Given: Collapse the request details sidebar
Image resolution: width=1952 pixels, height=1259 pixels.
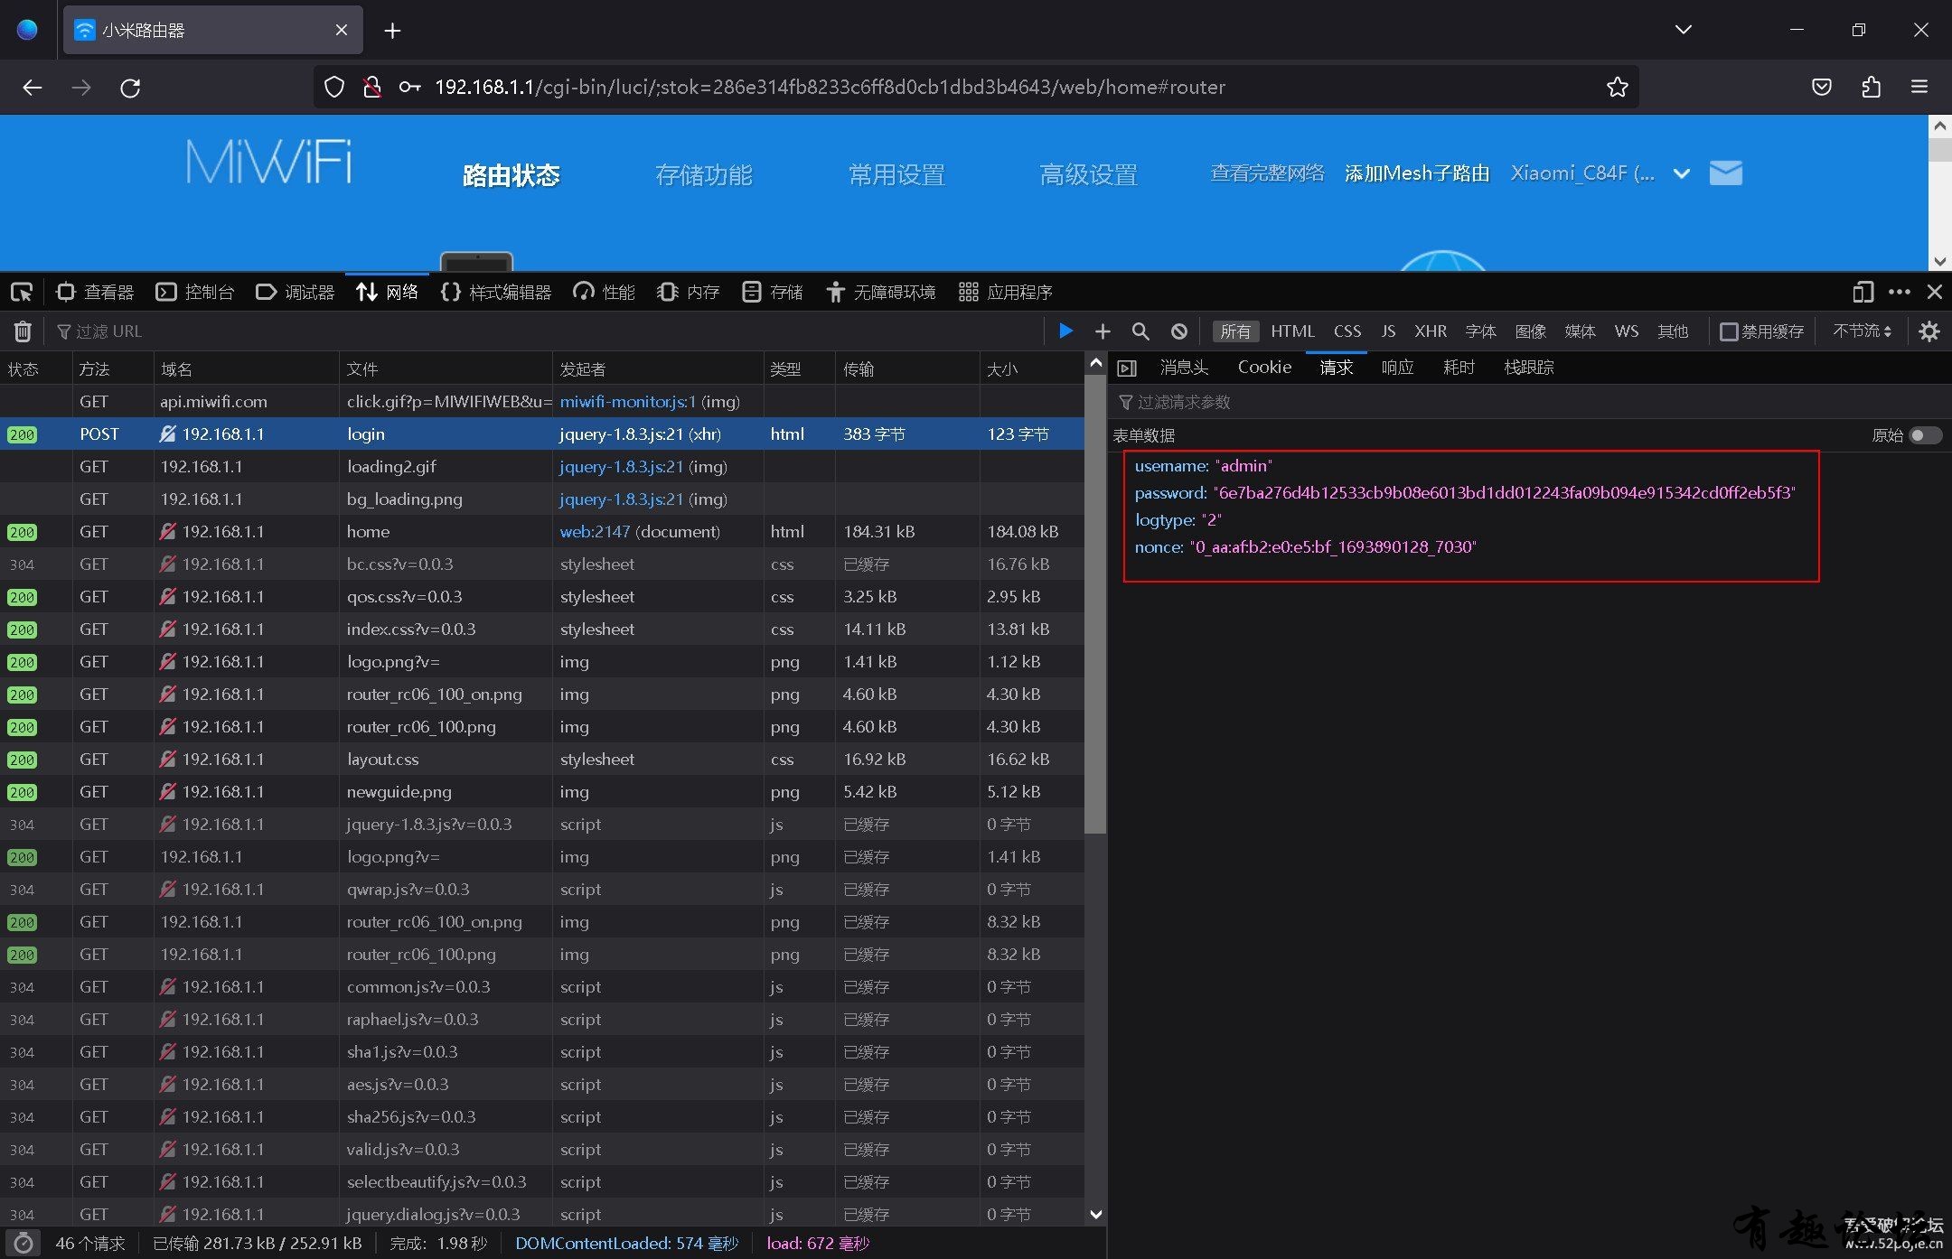Looking at the screenshot, I should [x=1127, y=368].
